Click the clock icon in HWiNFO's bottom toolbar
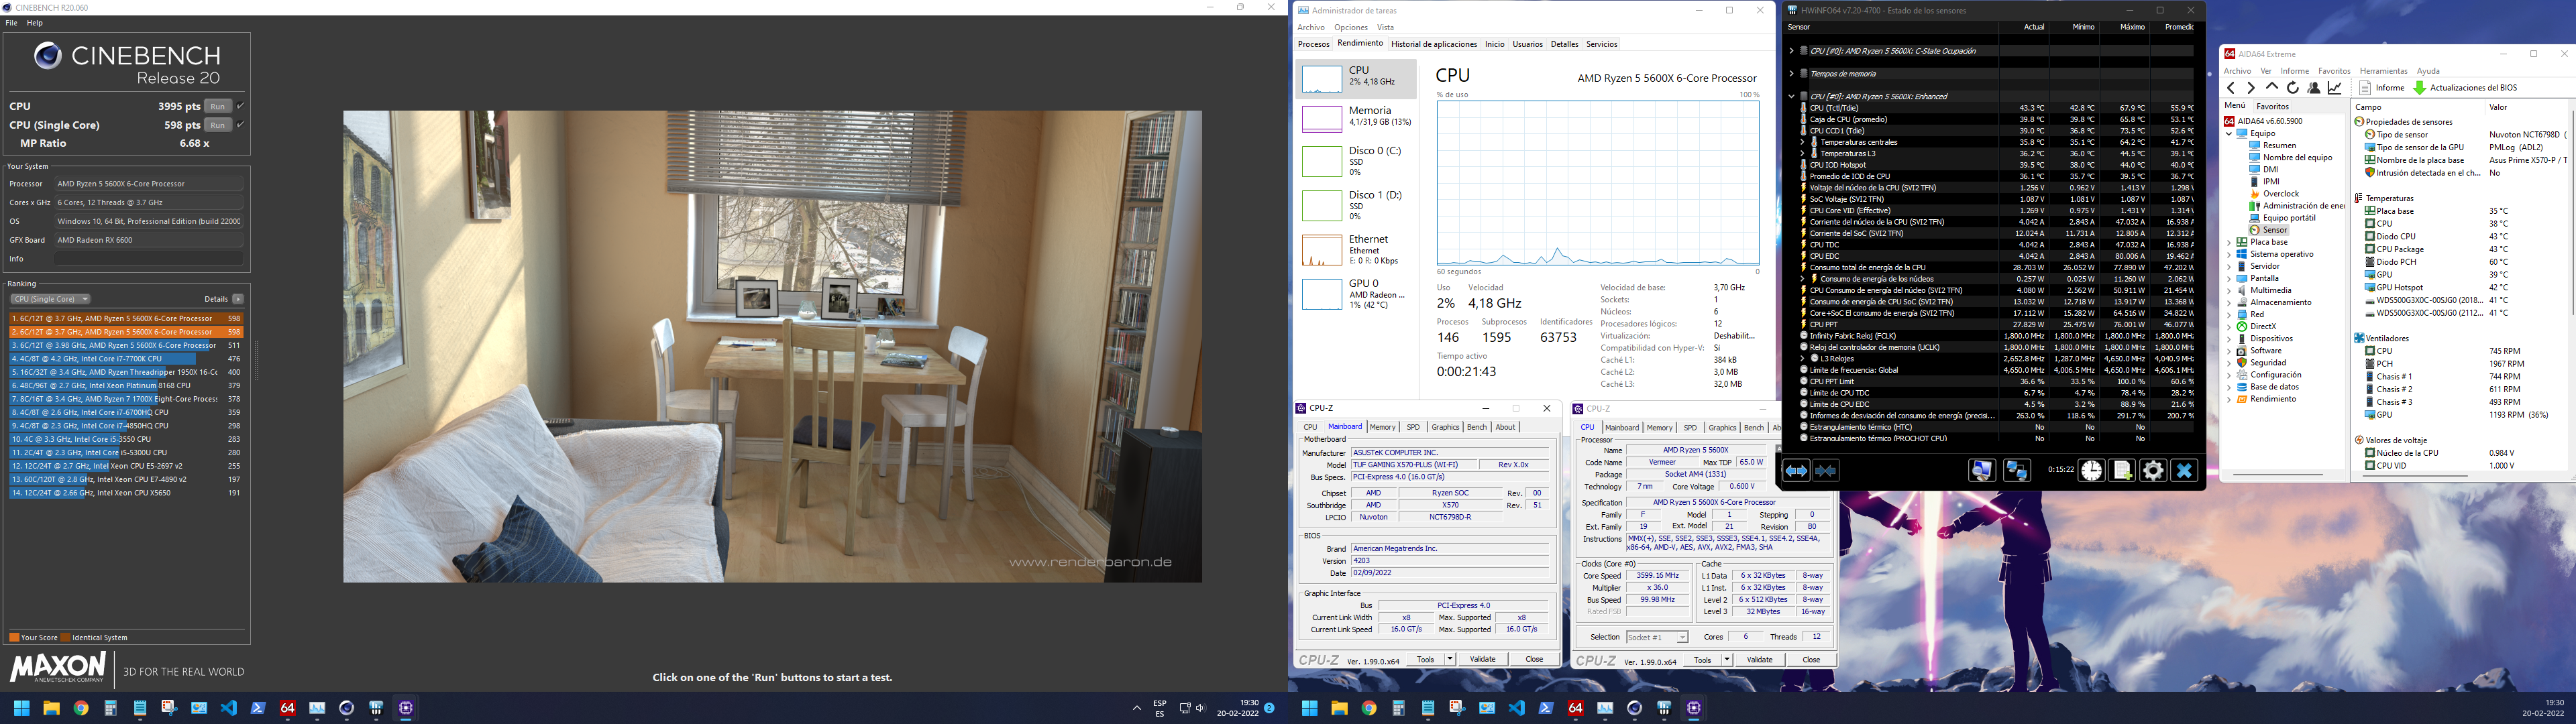Viewport: 2576px width, 724px height. pos(2091,471)
